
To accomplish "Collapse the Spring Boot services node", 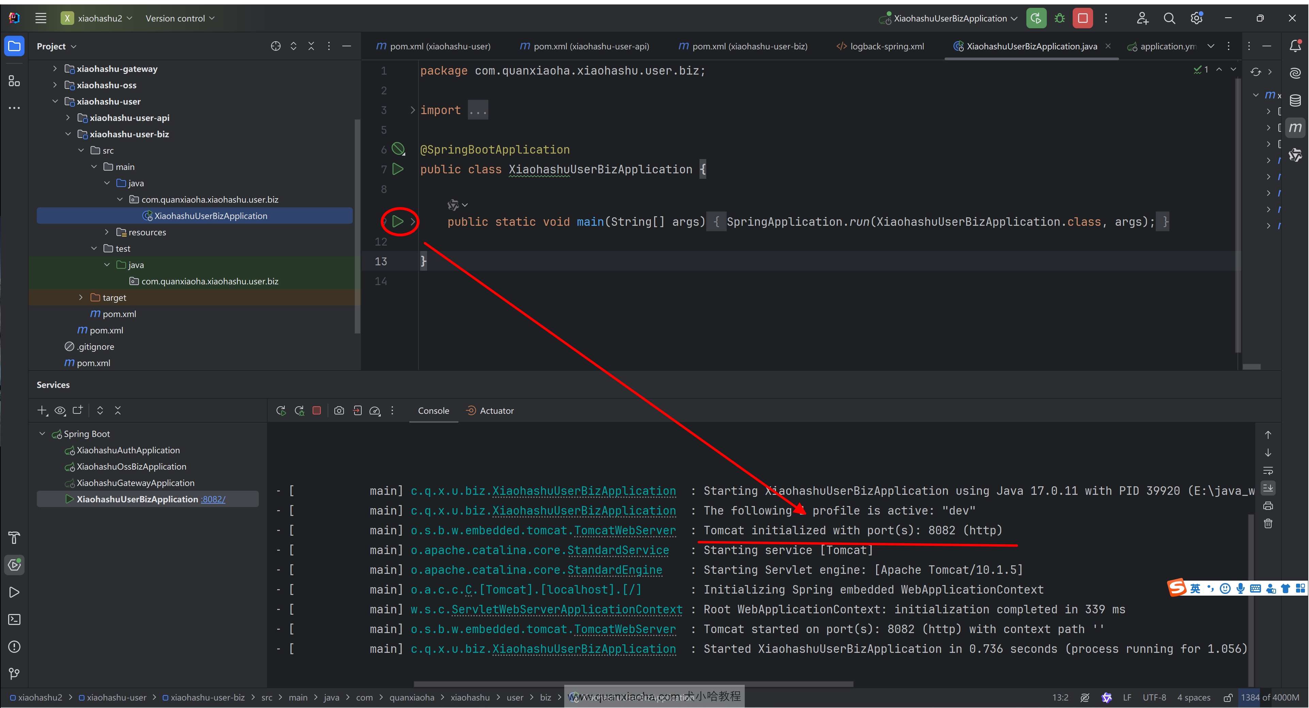I will [x=42, y=434].
